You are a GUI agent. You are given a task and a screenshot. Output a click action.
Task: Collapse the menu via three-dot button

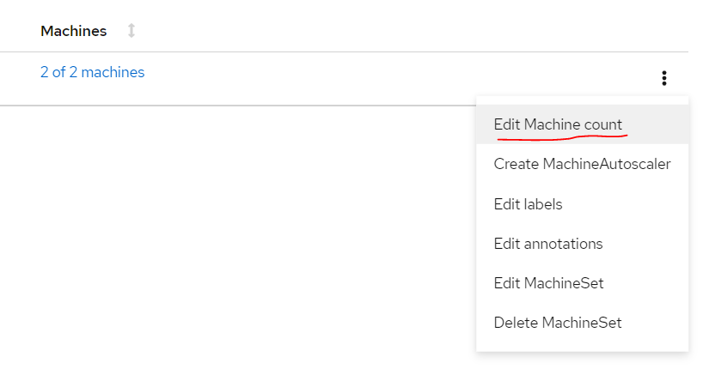[664, 78]
